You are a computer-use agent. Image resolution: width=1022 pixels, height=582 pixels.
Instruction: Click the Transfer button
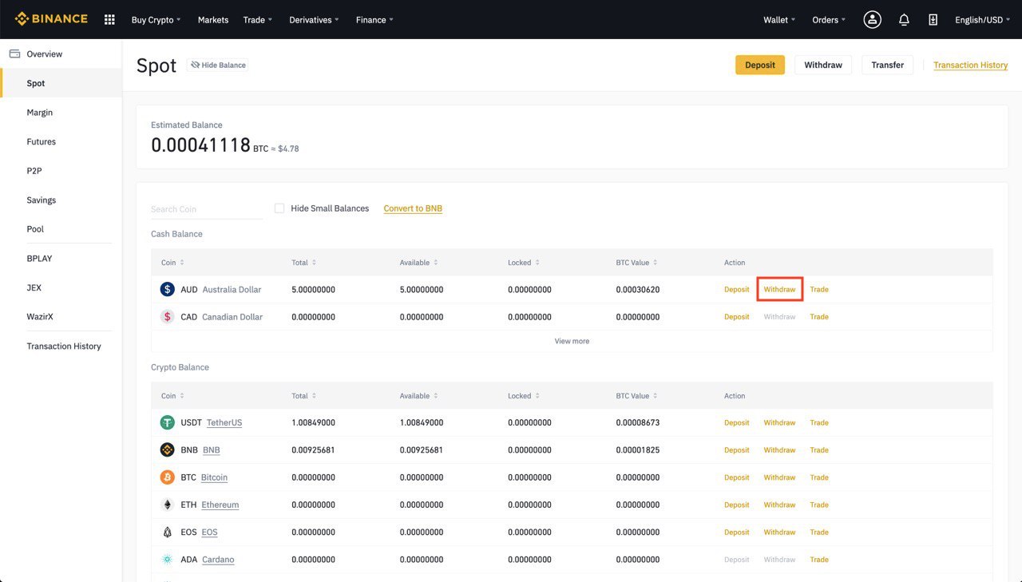(887, 65)
